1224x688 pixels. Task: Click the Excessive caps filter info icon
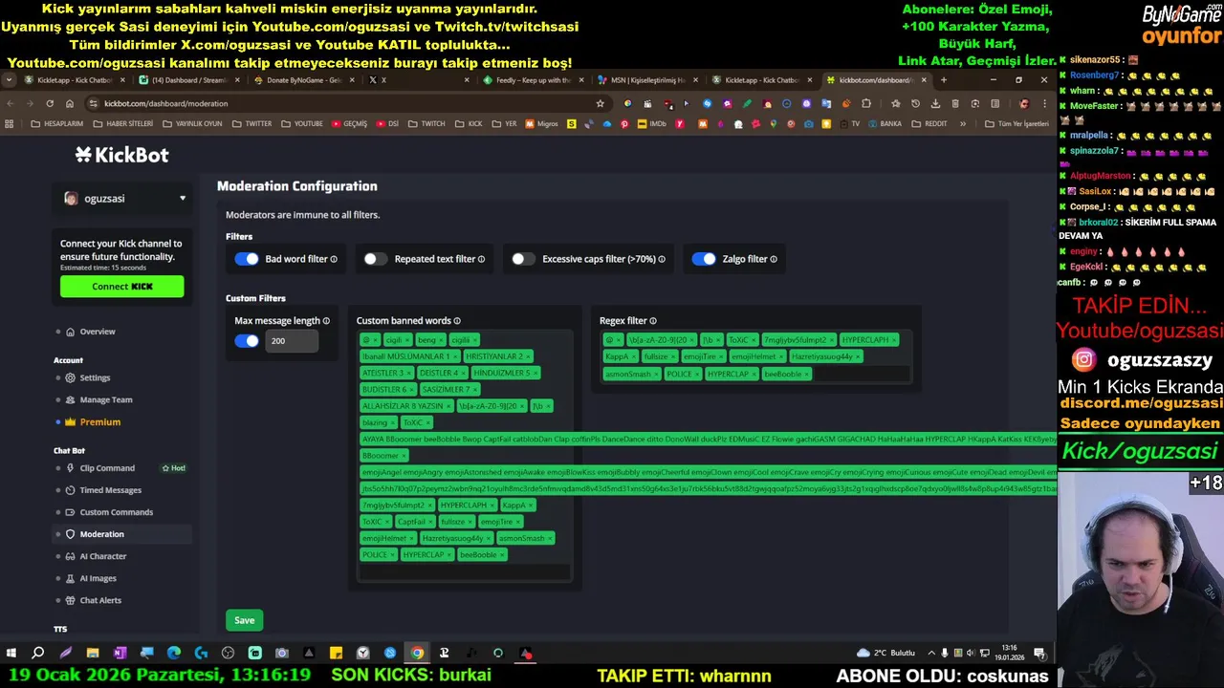click(662, 259)
